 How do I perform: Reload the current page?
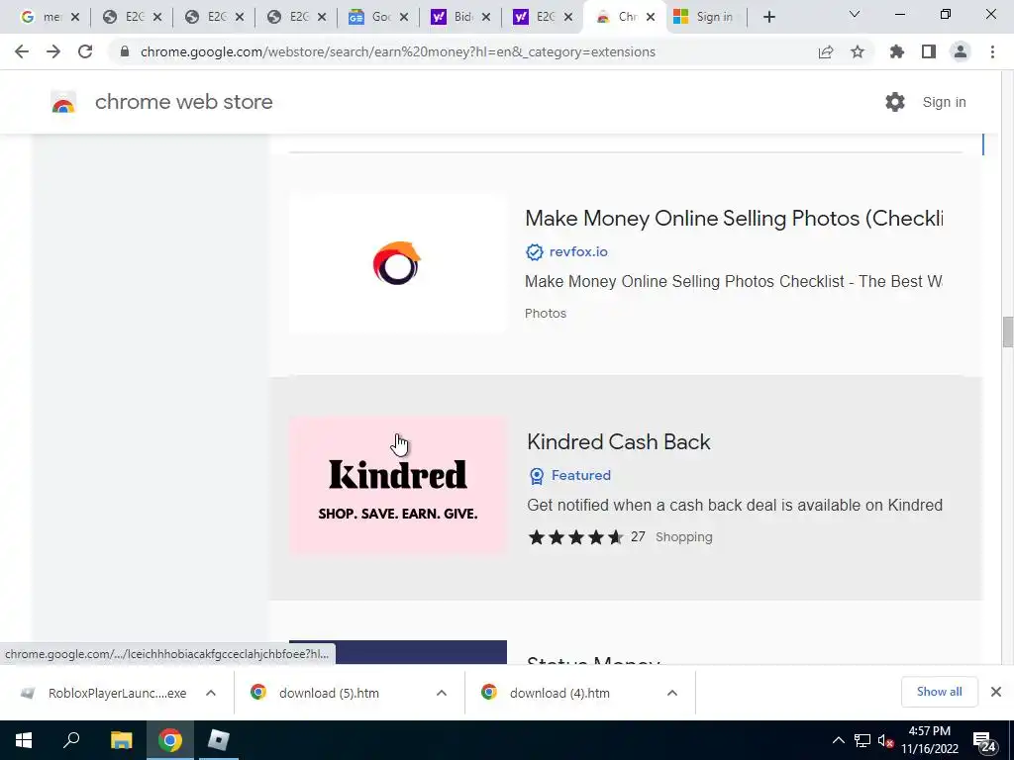[85, 51]
